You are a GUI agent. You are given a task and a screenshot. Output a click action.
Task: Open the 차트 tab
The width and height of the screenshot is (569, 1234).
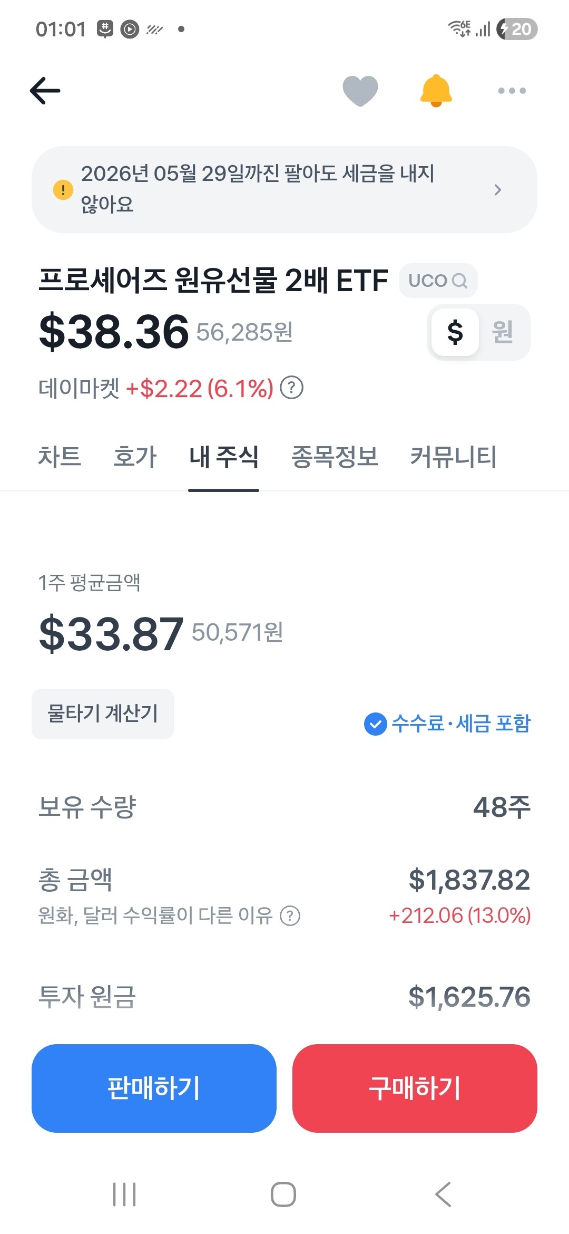pos(60,457)
